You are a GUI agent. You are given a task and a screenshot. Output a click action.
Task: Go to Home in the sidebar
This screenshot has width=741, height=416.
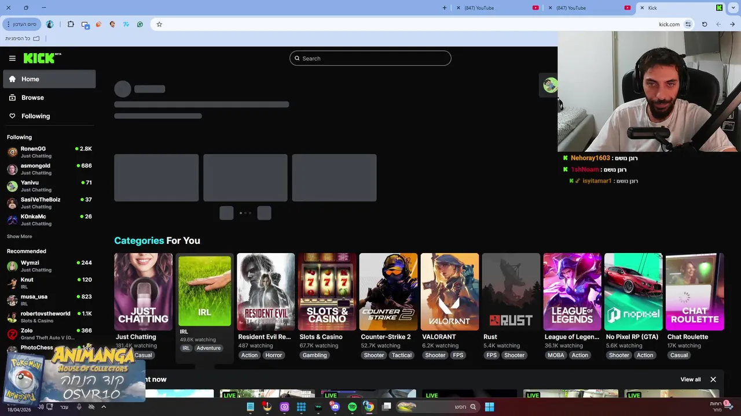click(49, 79)
